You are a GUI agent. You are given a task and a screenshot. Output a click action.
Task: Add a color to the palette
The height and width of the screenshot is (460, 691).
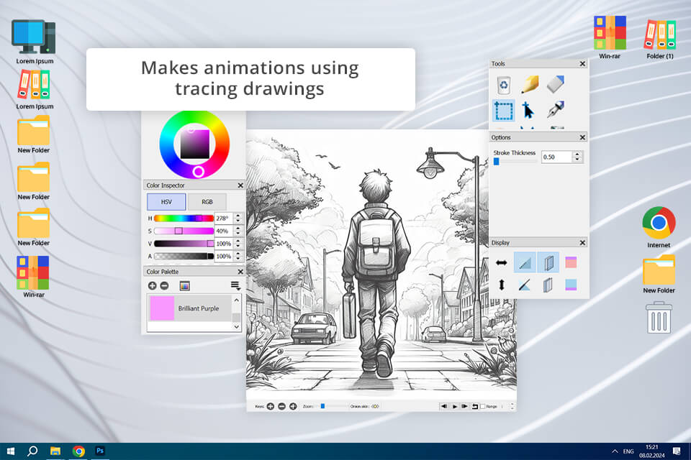pyautogui.click(x=152, y=285)
